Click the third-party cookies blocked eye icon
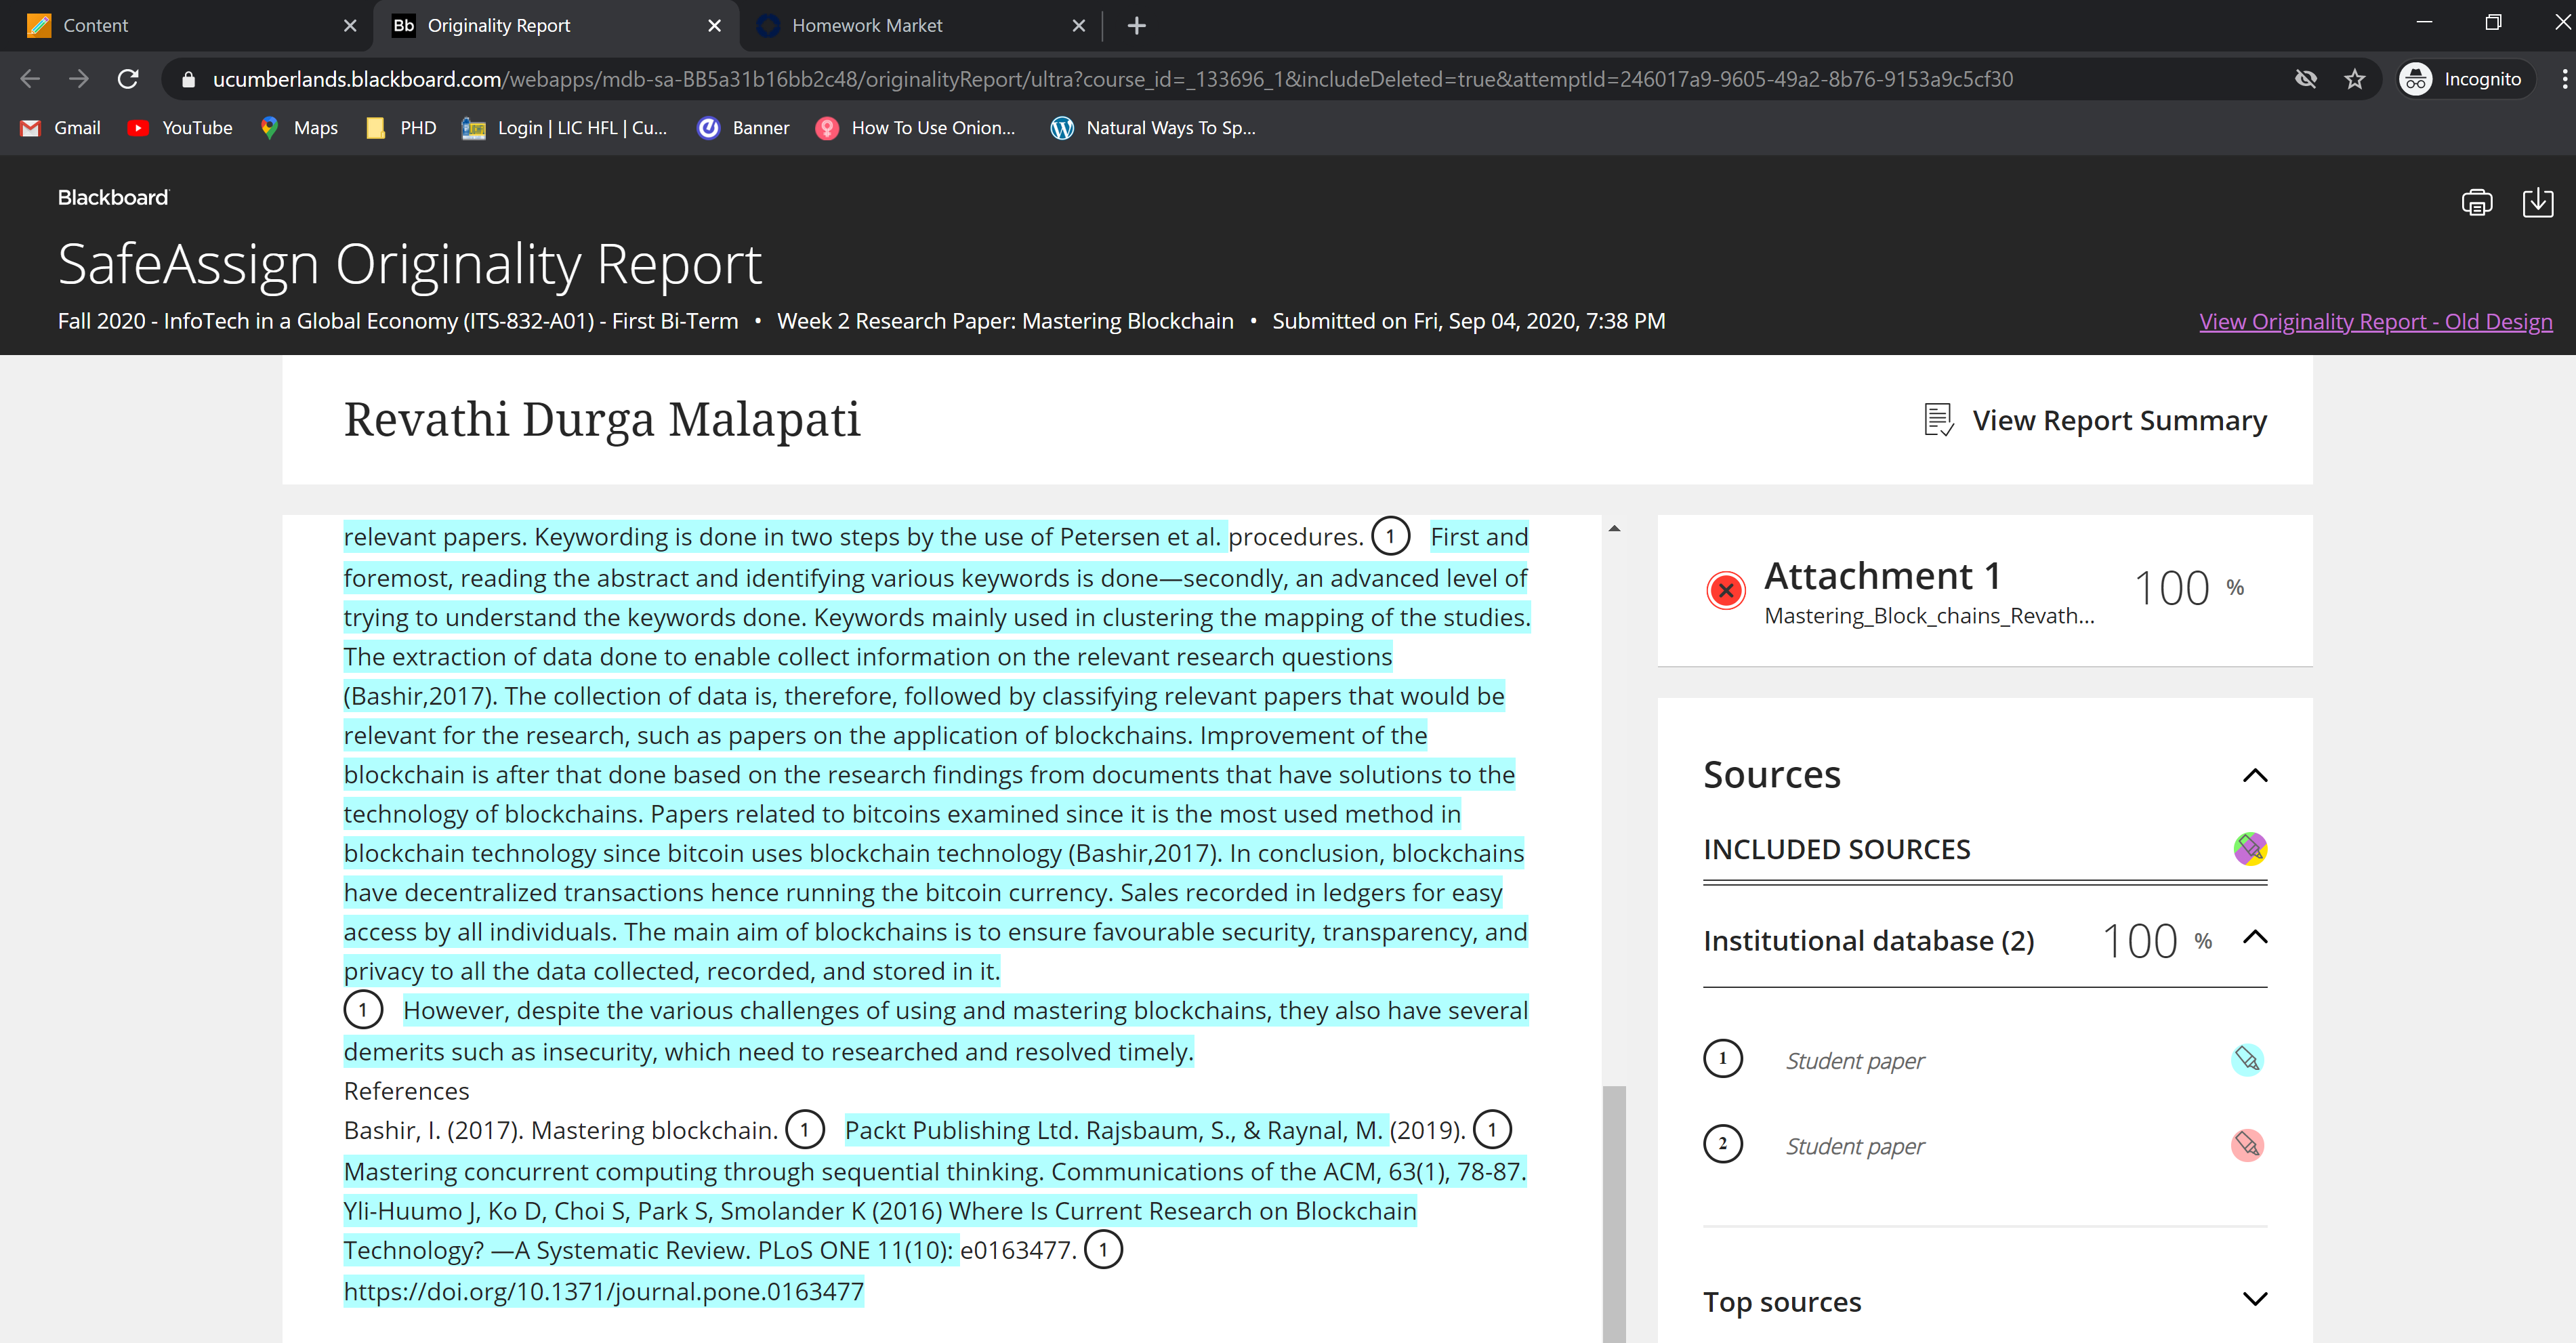This screenshot has height=1343, width=2576. [x=2305, y=79]
